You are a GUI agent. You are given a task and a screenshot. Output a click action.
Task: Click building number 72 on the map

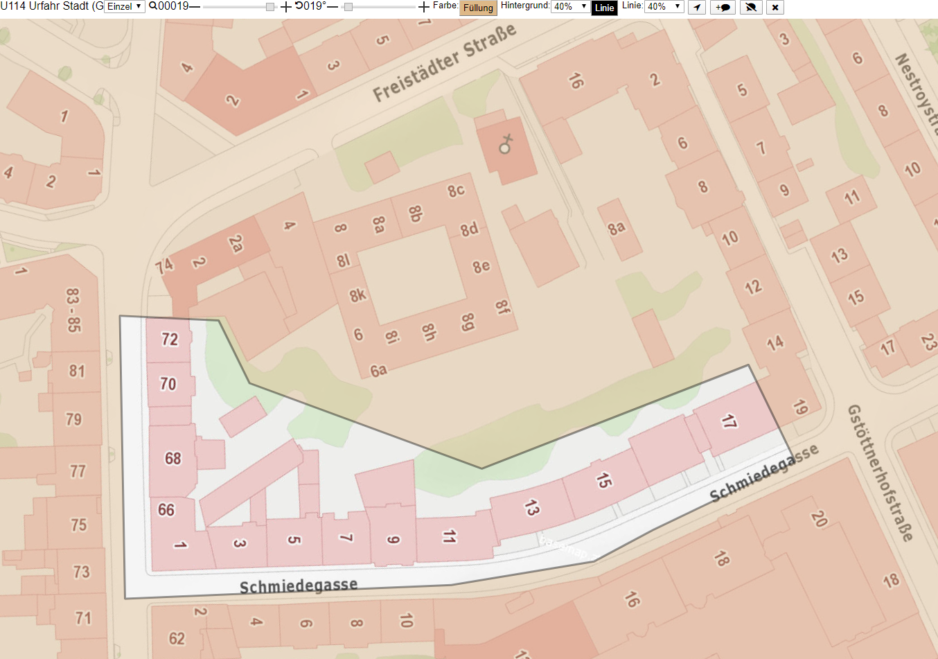(x=170, y=339)
